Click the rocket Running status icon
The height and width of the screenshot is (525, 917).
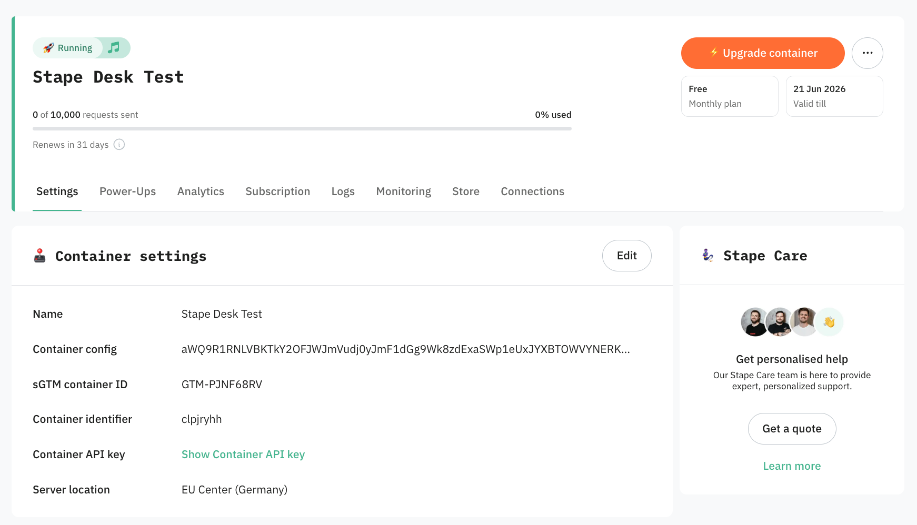click(x=48, y=48)
